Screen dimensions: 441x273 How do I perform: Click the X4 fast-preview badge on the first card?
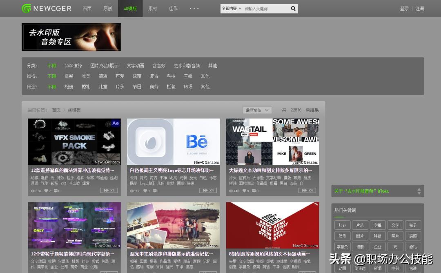(109, 190)
